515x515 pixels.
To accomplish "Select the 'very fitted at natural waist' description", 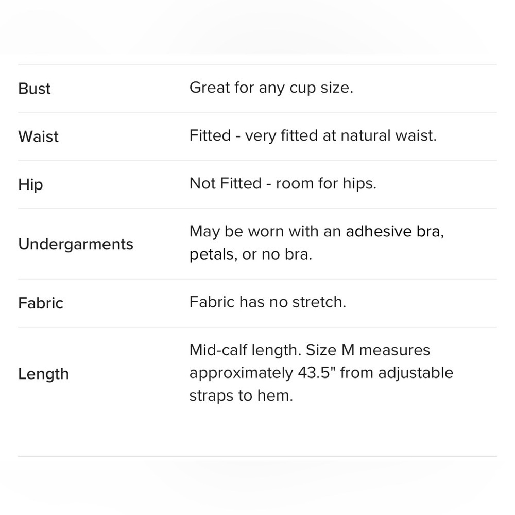I will 341,135.
